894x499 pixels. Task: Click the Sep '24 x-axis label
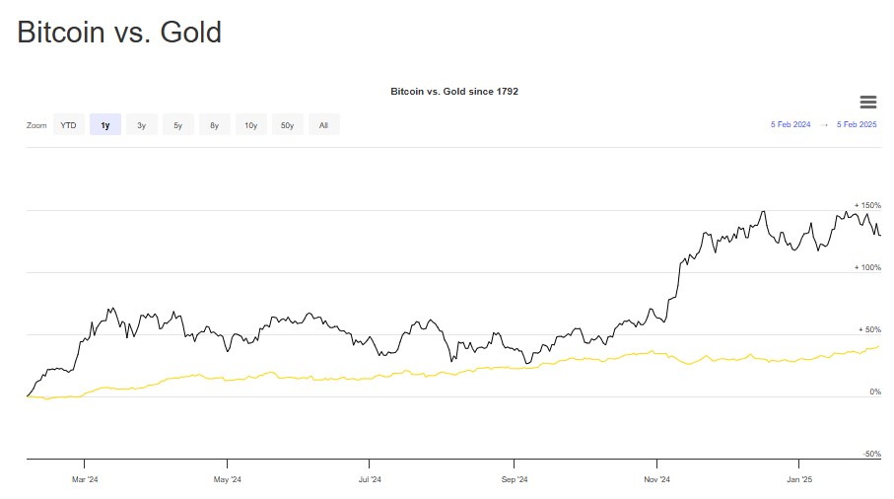[x=514, y=480]
